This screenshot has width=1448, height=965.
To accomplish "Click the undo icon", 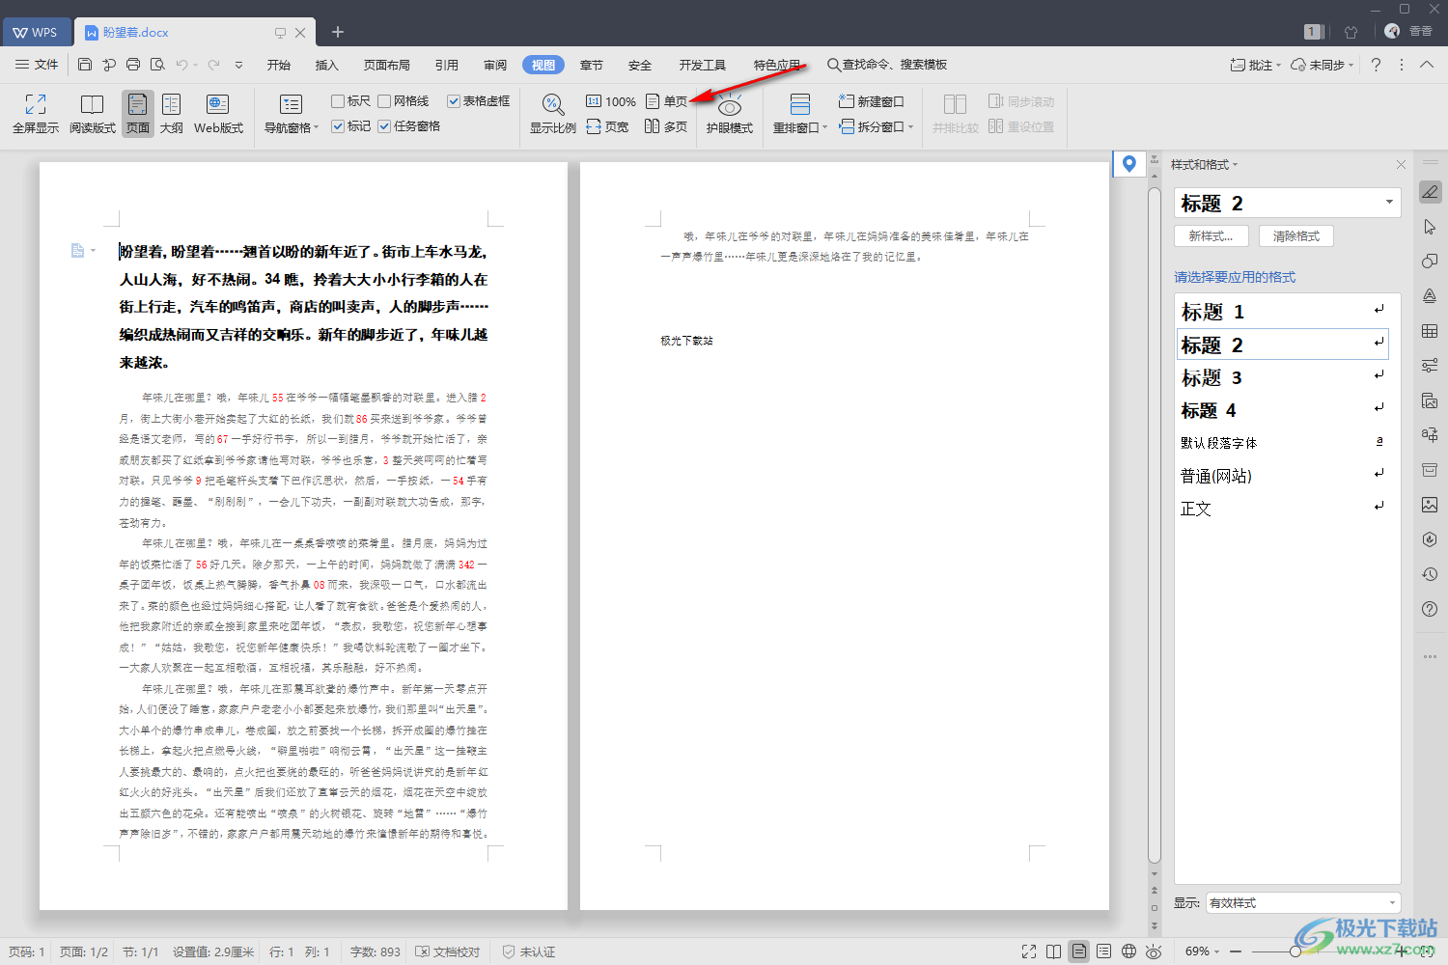I will (x=181, y=65).
